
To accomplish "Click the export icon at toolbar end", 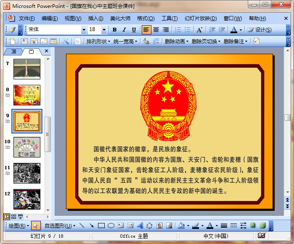I will (x=256, y=41).
